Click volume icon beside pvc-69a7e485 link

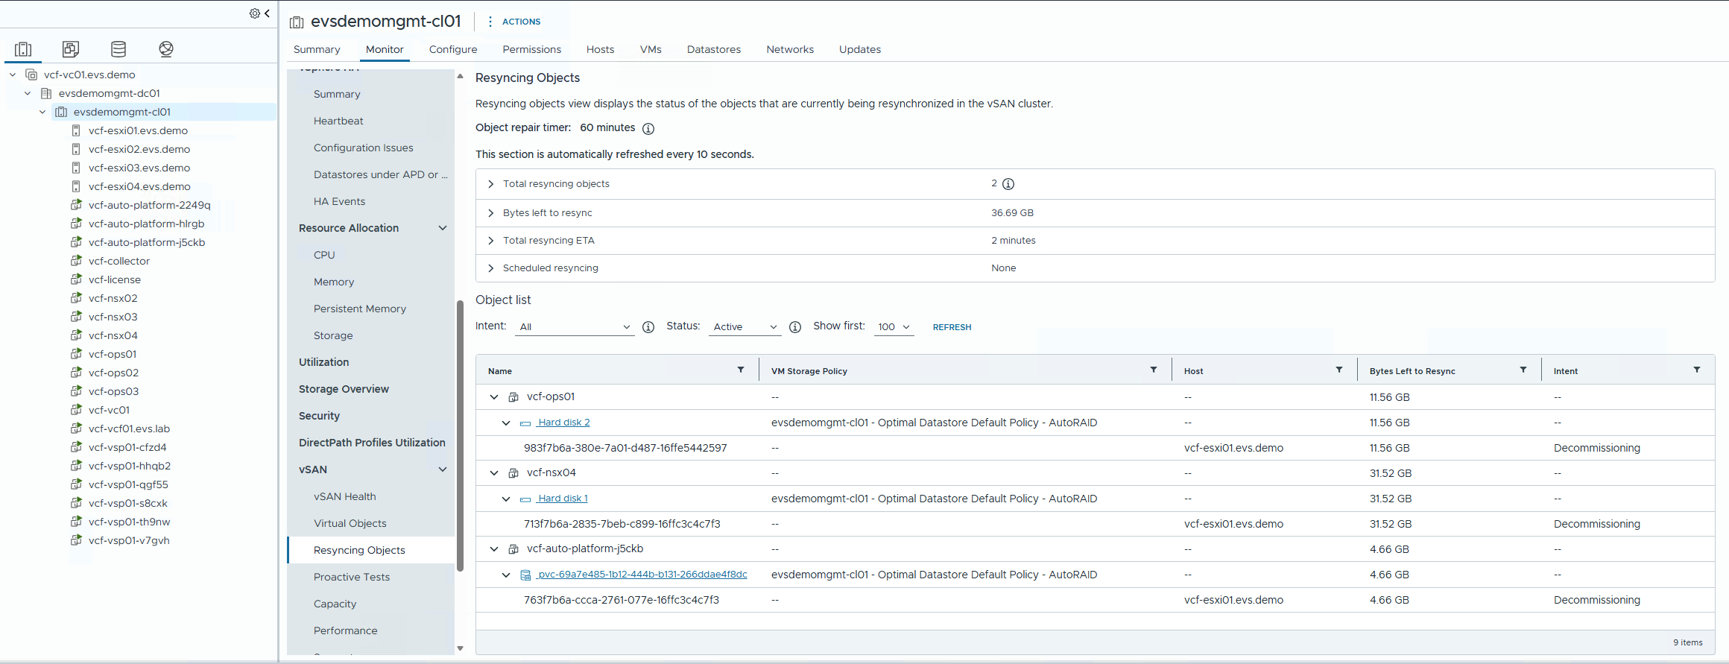click(x=525, y=575)
